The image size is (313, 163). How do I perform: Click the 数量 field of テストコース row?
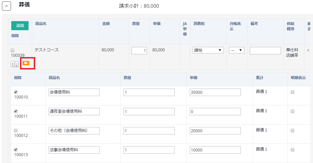pyautogui.click(x=139, y=51)
